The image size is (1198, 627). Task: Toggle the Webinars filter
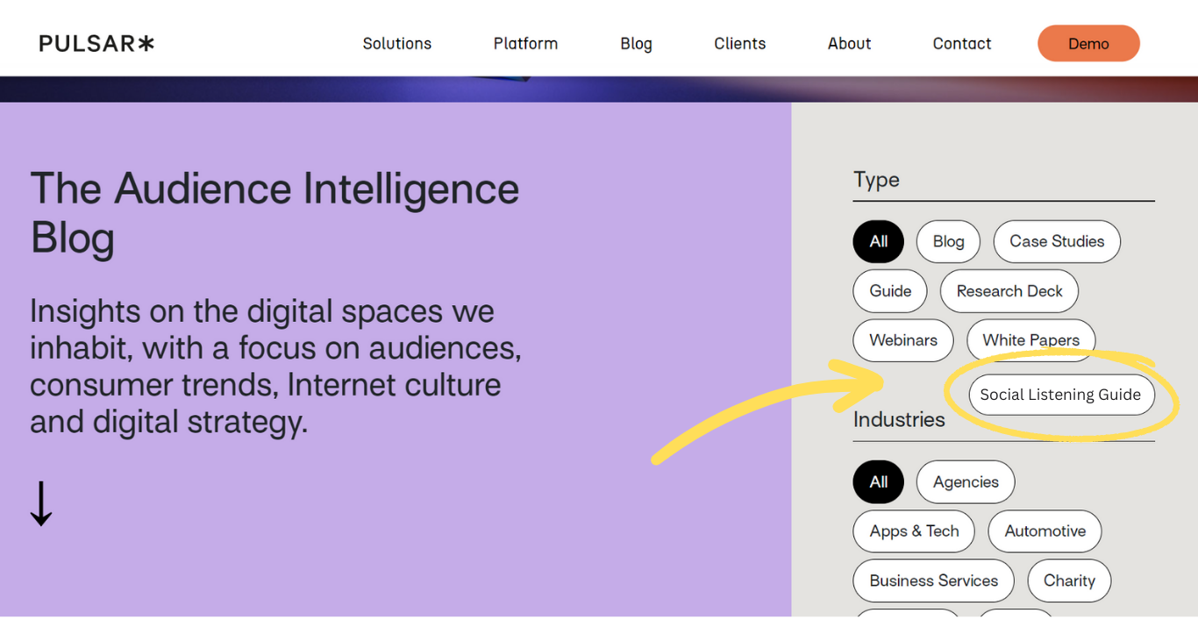coord(902,340)
